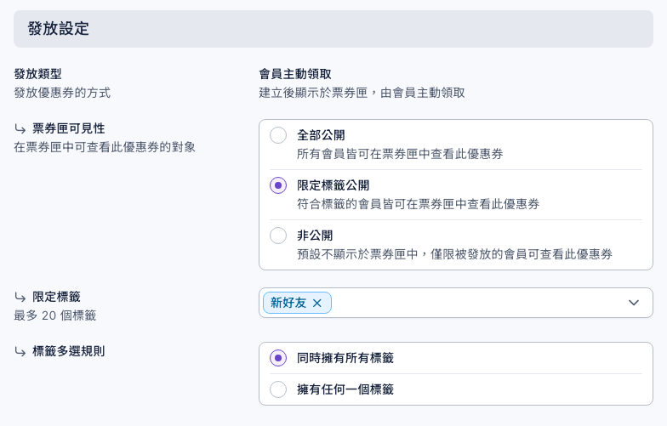Image resolution: width=667 pixels, height=426 pixels.
Task: Click the 新好友 tag chip
Action: tap(297, 303)
